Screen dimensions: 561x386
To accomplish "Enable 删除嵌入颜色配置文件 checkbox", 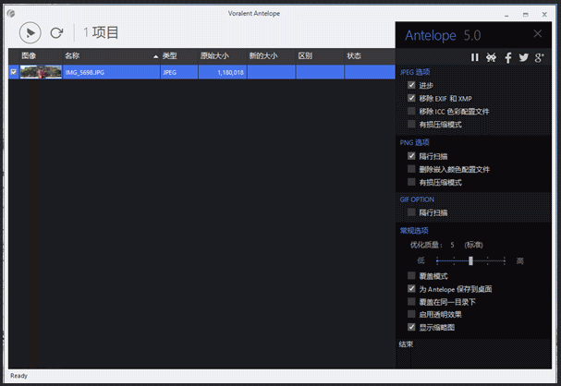I will click(x=411, y=169).
